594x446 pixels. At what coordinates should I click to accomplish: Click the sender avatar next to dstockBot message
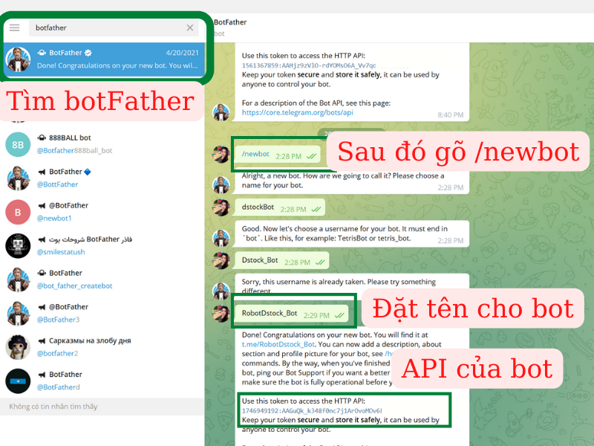click(x=221, y=207)
